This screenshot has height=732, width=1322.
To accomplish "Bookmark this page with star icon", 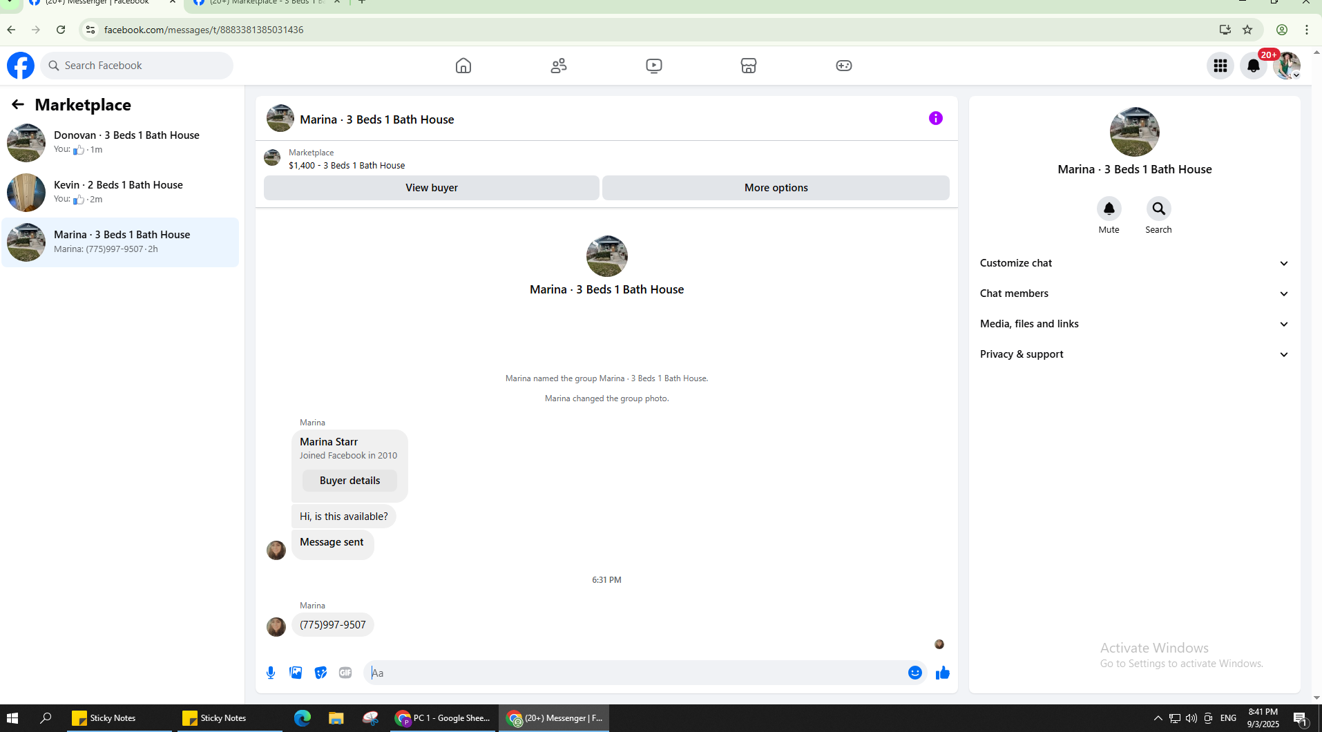I will tap(1247, 30).
